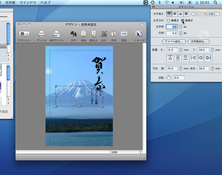Click the 文字 text tool icon
The height and width of the screenshot is (175, 222).
pos(74,34)
